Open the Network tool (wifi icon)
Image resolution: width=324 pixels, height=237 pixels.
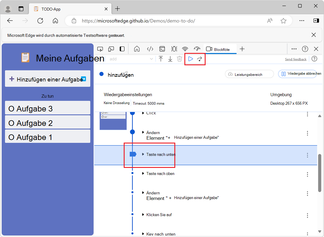185,49
